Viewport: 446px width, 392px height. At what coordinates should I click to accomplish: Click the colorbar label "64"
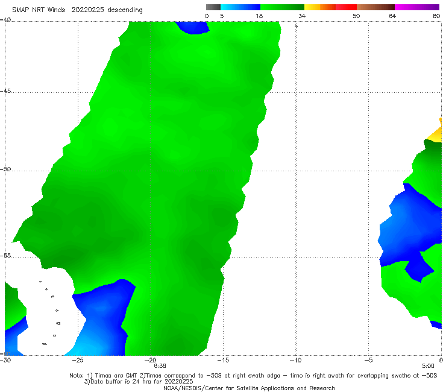[x=392, y=16]
